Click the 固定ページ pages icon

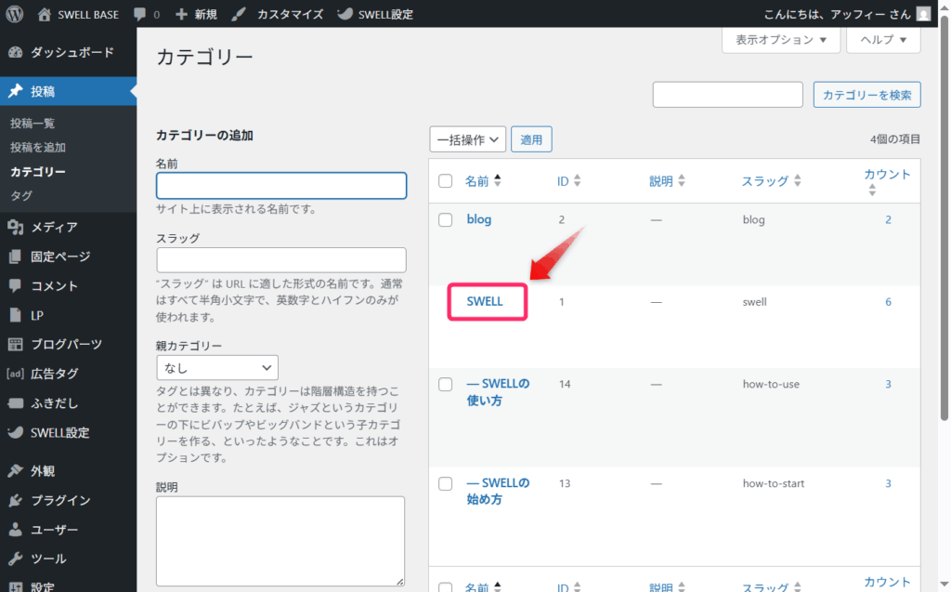pos(15,257)
